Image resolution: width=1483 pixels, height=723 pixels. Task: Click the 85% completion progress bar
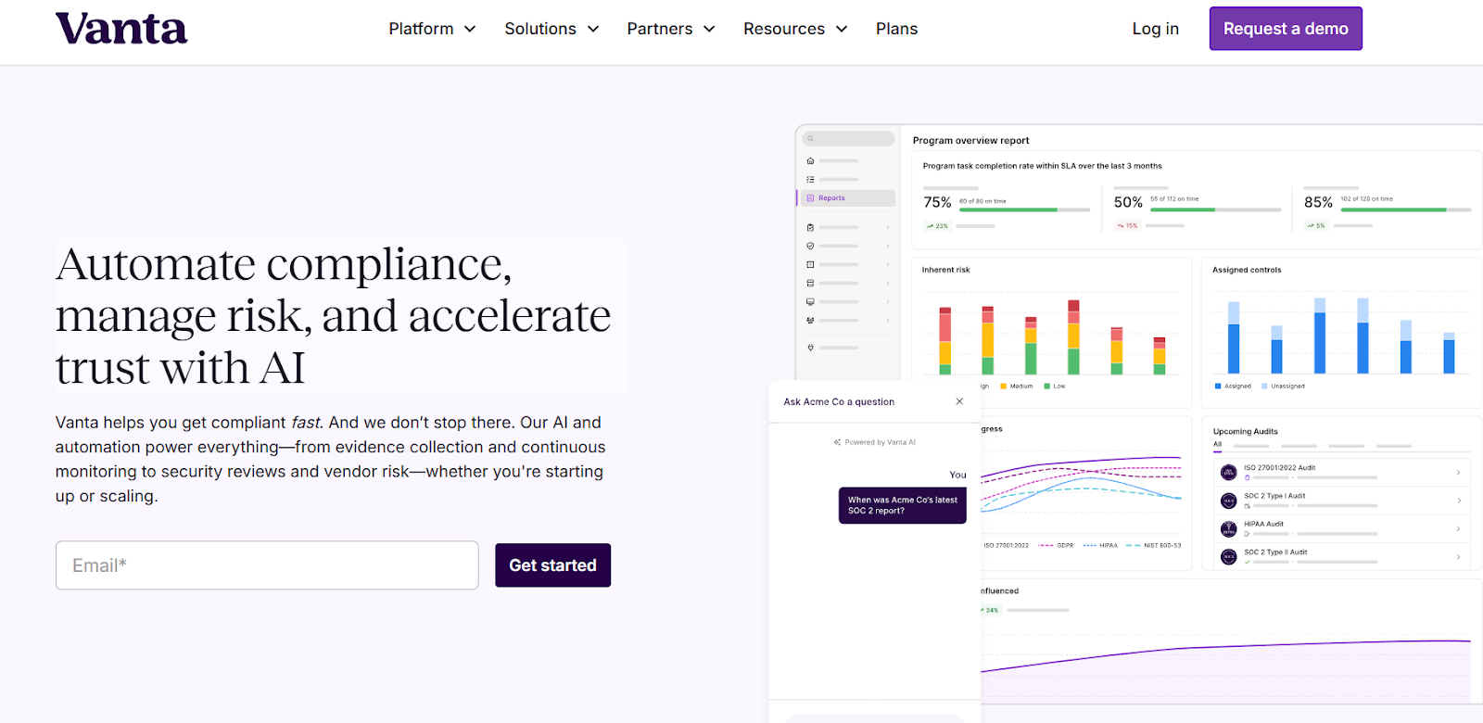[1405, 210]
